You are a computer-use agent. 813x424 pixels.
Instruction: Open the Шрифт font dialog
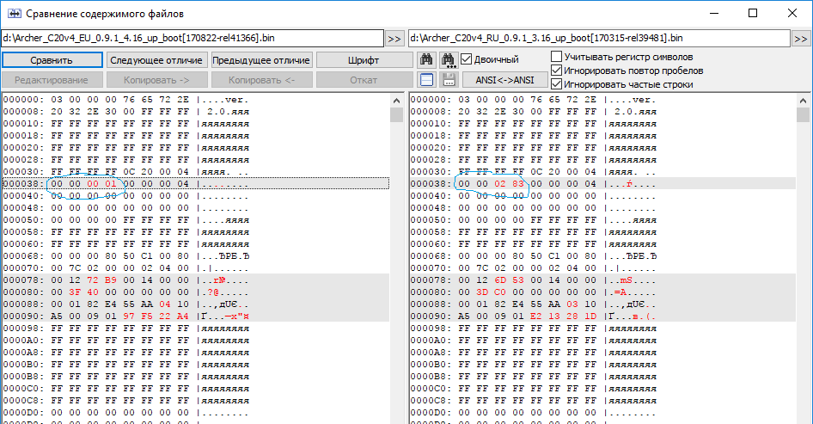364,60
